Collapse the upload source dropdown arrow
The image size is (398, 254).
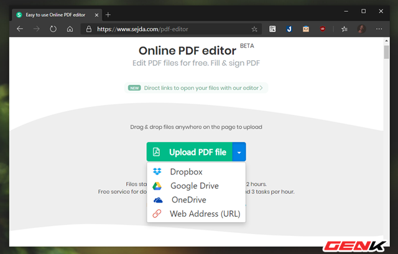[239, 152]
